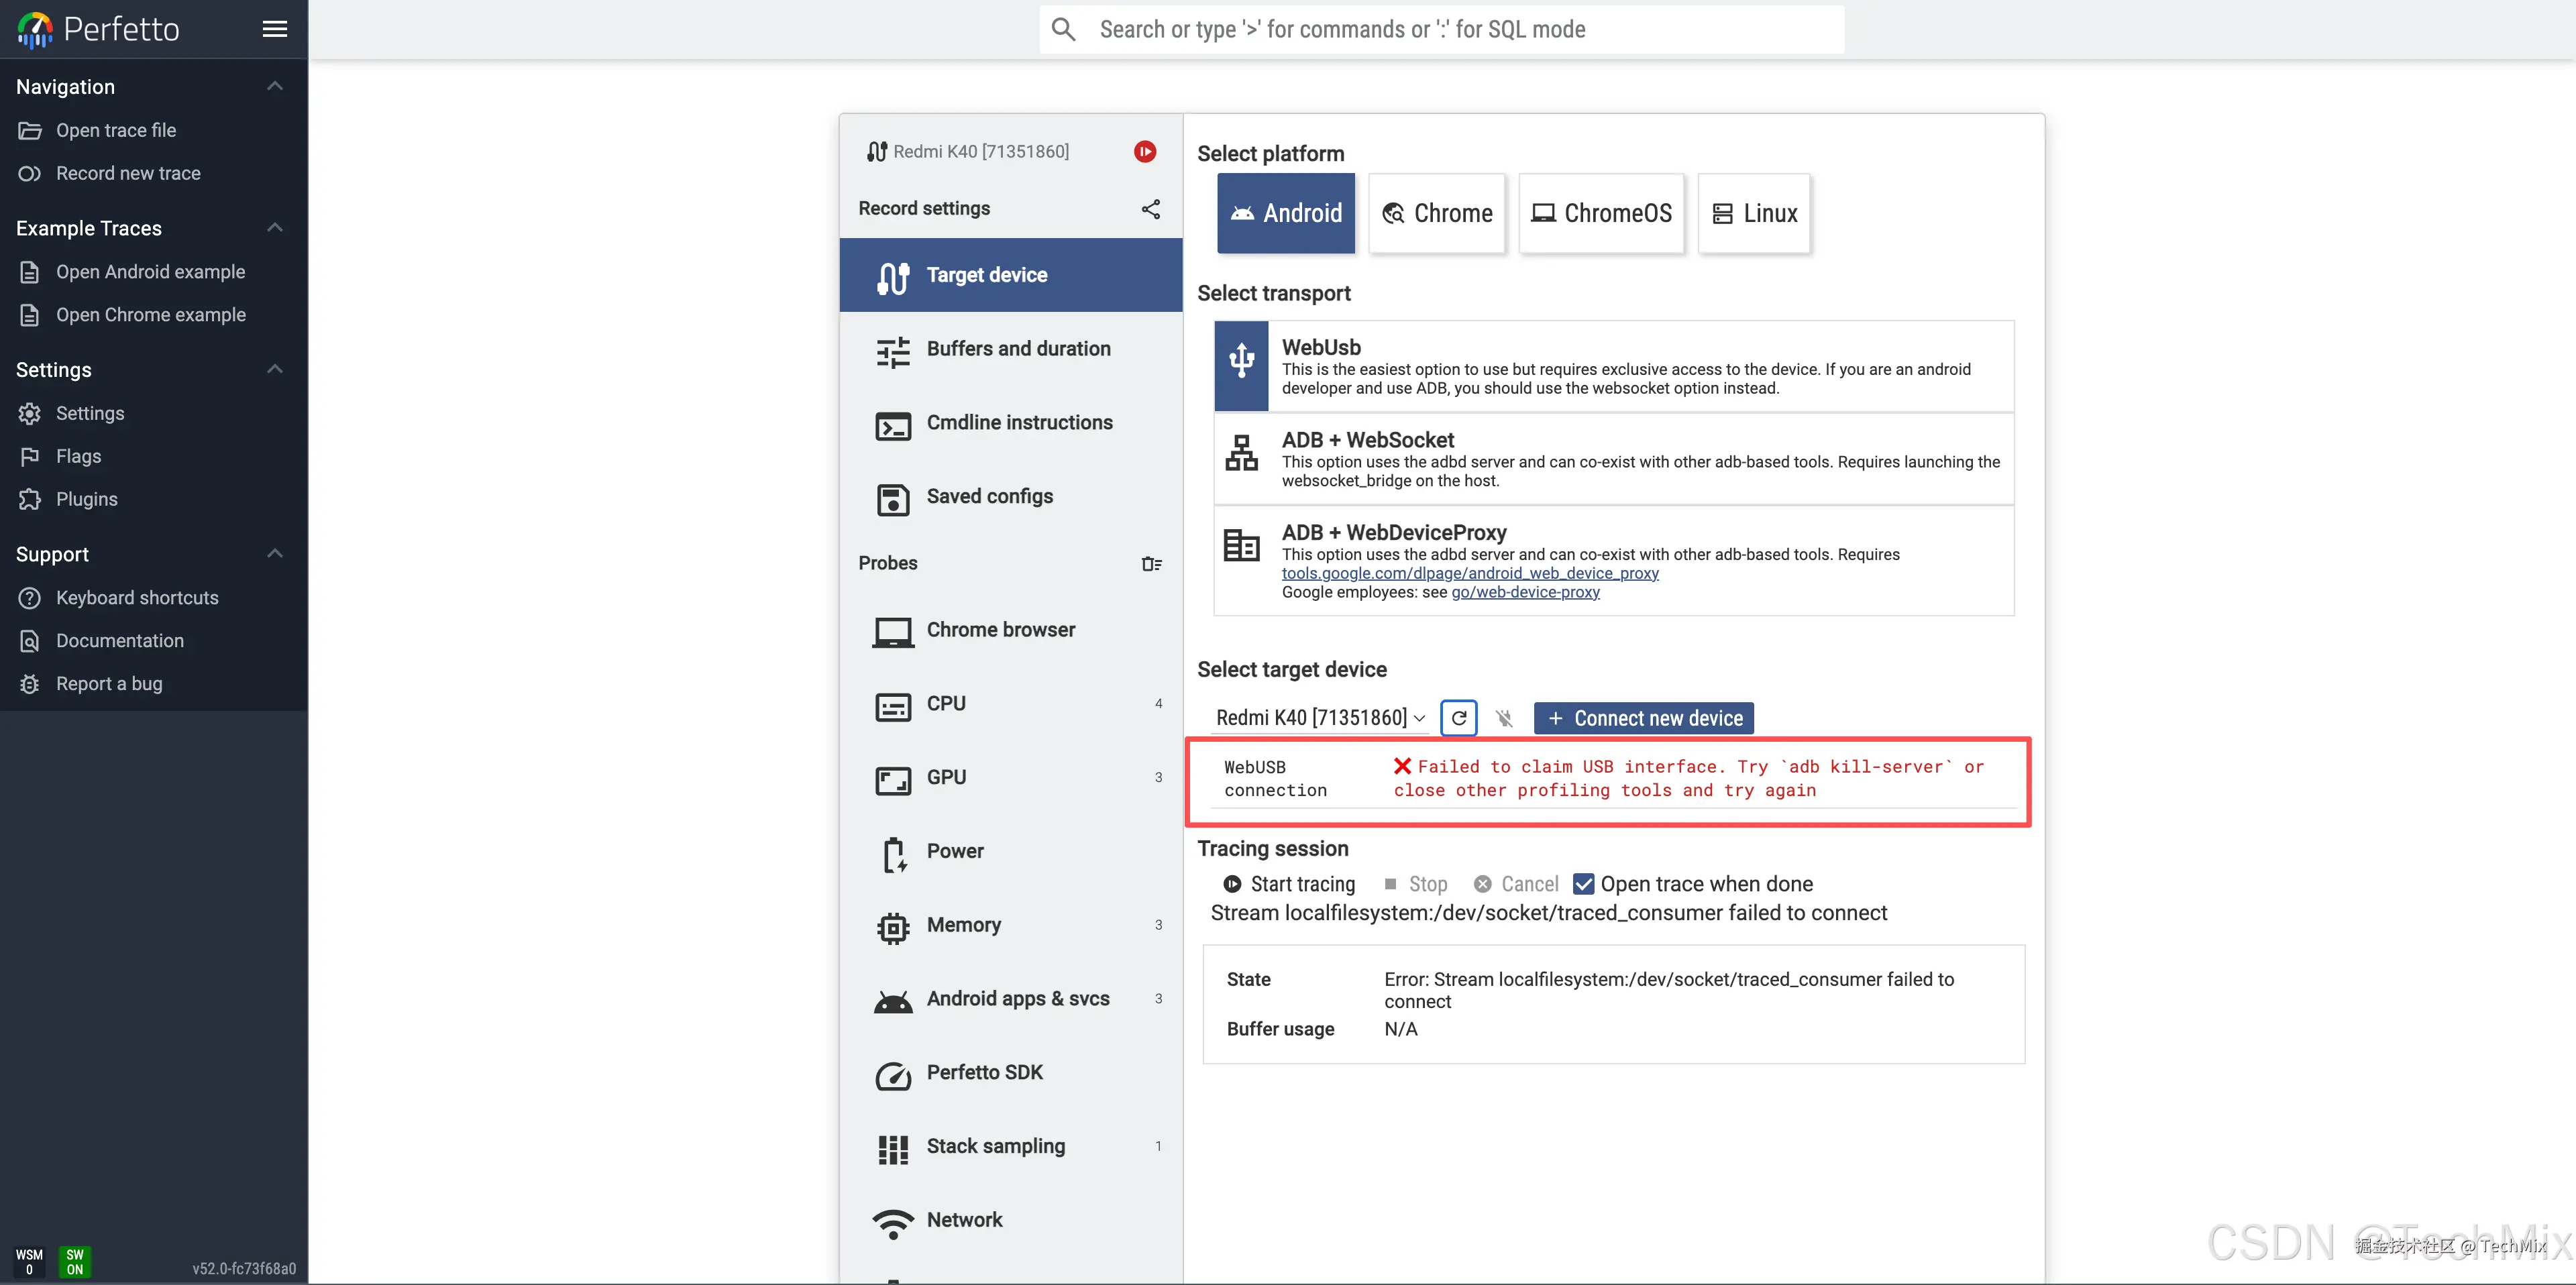Open the Buffers and duration section

coord(1017,349)
